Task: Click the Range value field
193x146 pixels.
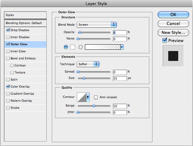Action: click(120, 106)
